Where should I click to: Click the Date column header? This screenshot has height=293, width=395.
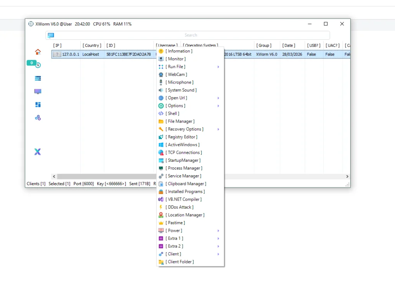289,45
